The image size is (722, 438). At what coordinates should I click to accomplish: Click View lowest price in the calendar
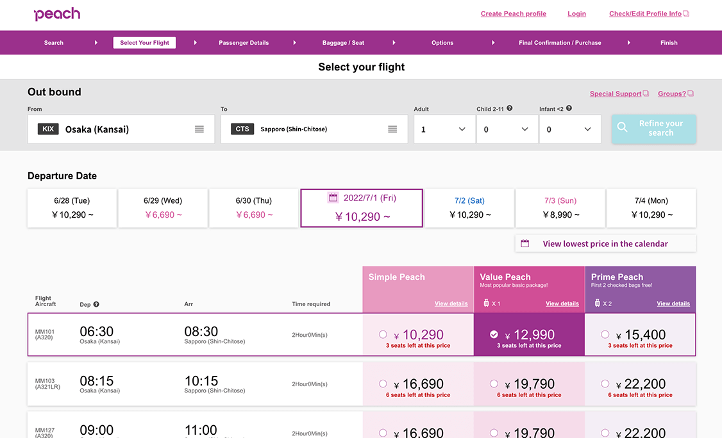click(x=605, y=243)
